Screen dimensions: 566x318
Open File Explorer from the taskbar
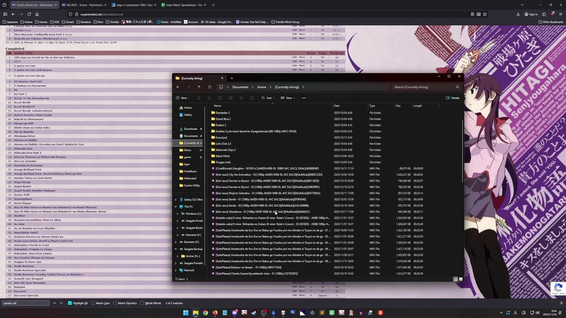(195, 313)
